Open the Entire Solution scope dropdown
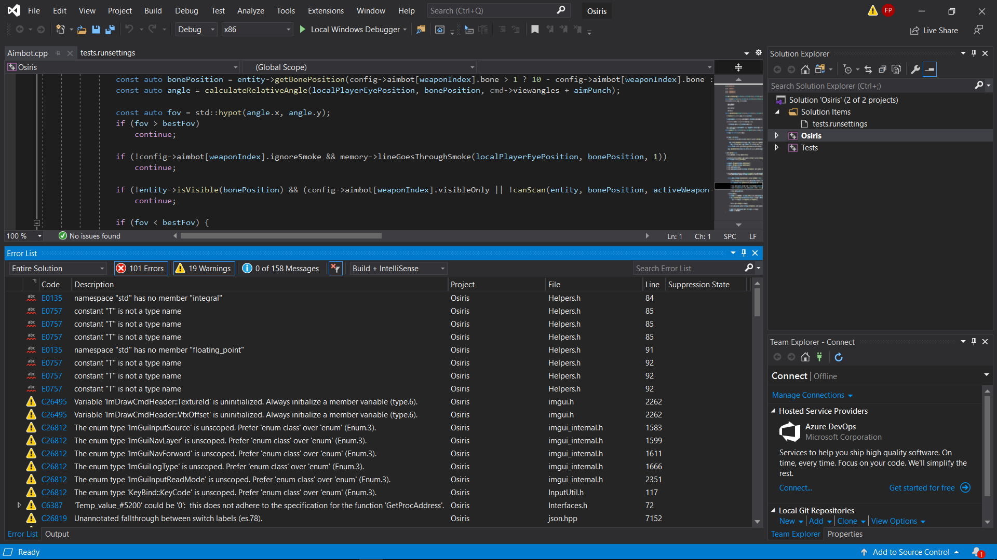Viewport: 997px width, 560px height. point(58,268)
